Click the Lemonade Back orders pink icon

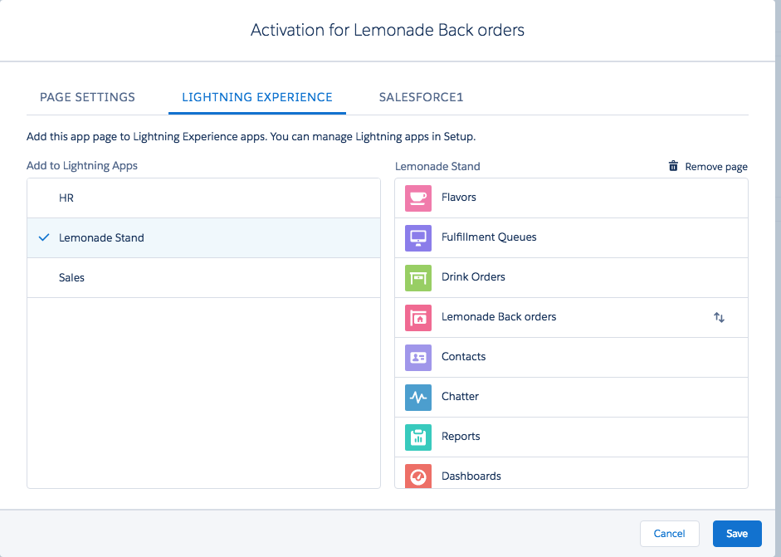[418, 317]
